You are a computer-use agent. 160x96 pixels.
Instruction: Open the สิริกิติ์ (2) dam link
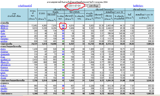[4, 28]
